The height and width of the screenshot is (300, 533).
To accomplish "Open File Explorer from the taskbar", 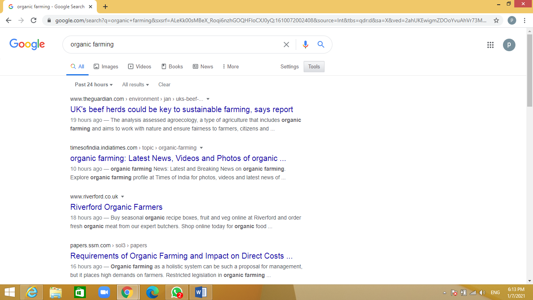I will click(x=56, y=292).
